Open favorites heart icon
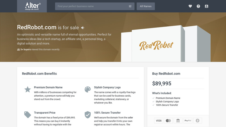 (x=190, y=6)
